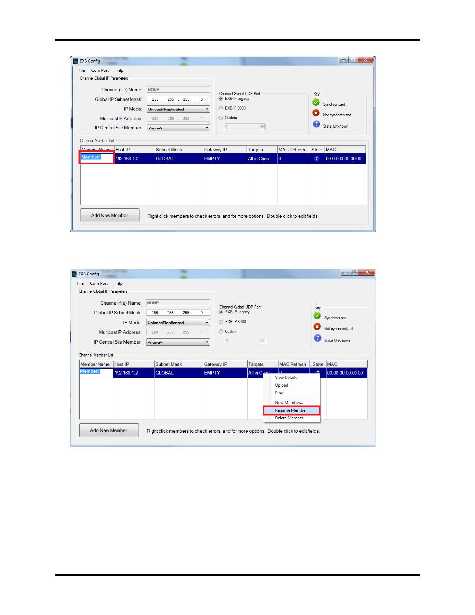The height and width of the screenshot is (615, 475).
Task: Click MAC 00:00:00:00:00:00 cell in lower window
Action: click(347, 373)
